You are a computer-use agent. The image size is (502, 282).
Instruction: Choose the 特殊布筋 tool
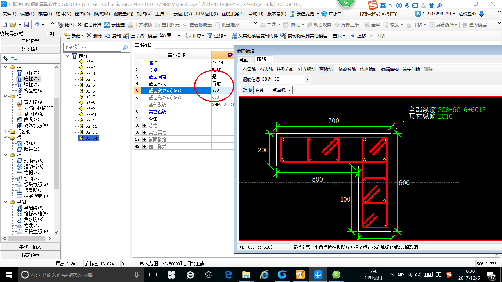[286, 69]
